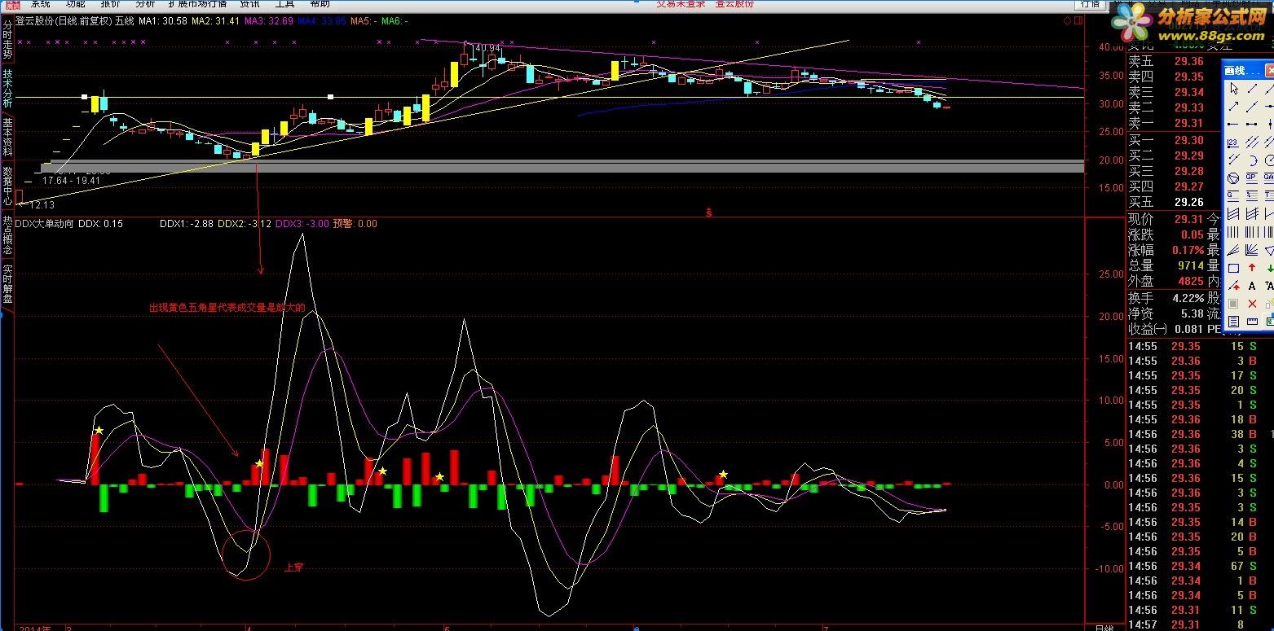The width and height of the screenshot is (1274, 631).
Task: Select the line segment tool
Action: 1252,105
